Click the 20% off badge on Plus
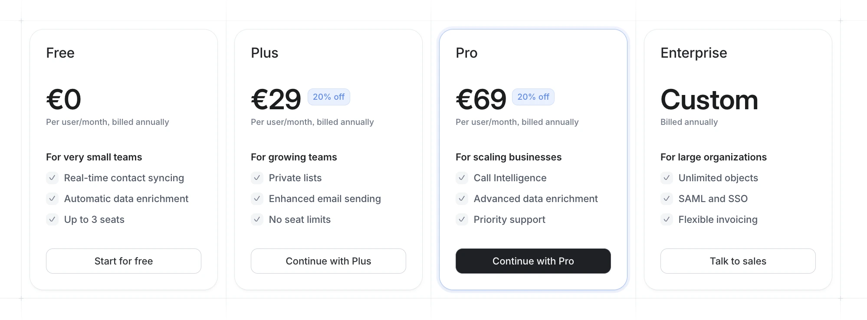 328,97
